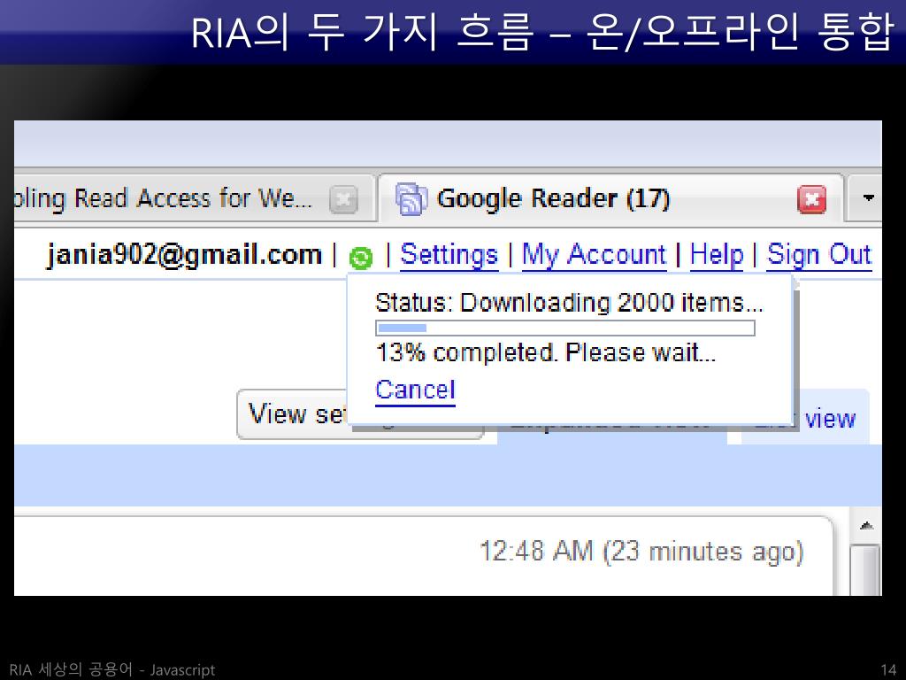Click the vertical scrollbar thumb

(865, 569)
